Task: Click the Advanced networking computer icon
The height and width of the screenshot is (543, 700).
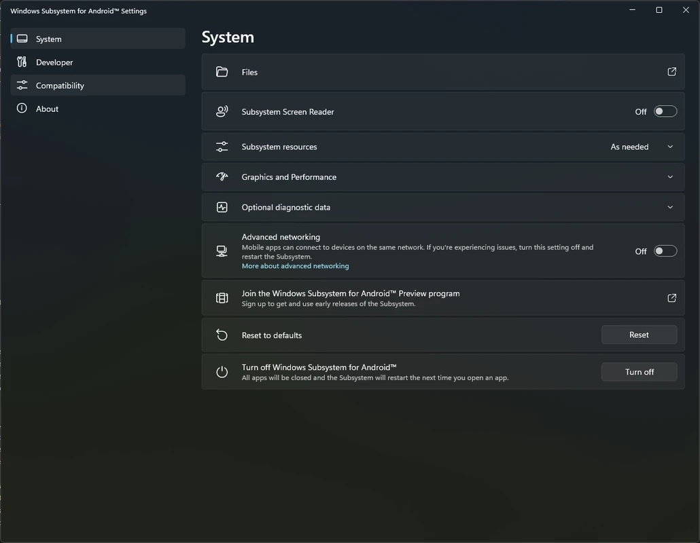Action: coord(222,251)
